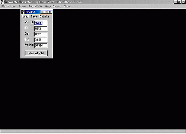Minimize the Sealed box window
The width and height of the screenshot is (186, 134).
click(42, 12)
